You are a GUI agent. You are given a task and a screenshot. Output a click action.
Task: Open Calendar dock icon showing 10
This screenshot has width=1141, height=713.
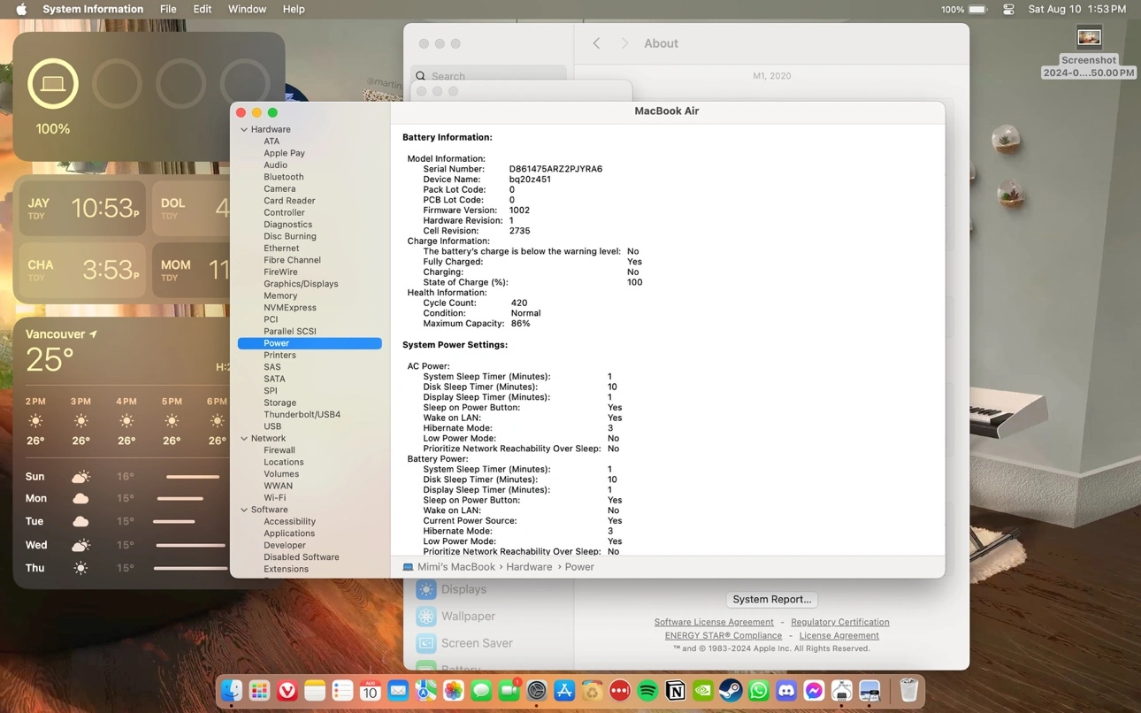tap(371, 690)
